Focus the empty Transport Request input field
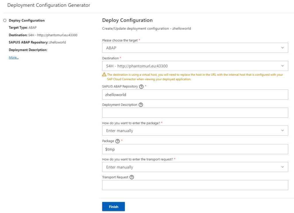Viewport: 294px width, 213px height. tap(195, 185)
